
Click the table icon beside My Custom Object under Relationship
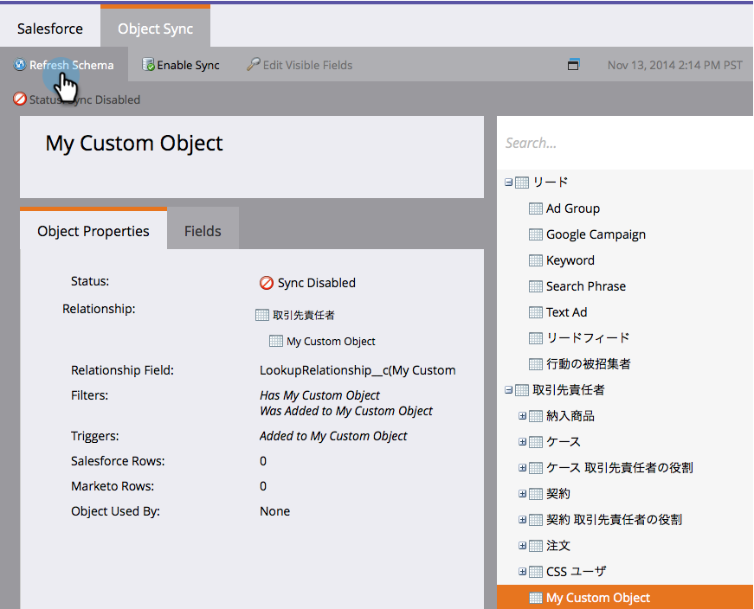pyautogui.click(x=276, y=341)
